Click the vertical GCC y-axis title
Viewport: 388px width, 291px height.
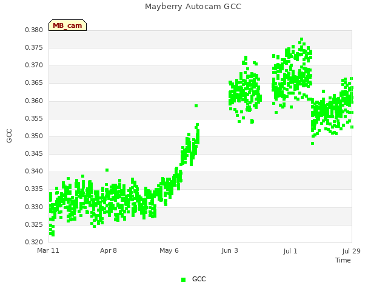tap(9, 136)
